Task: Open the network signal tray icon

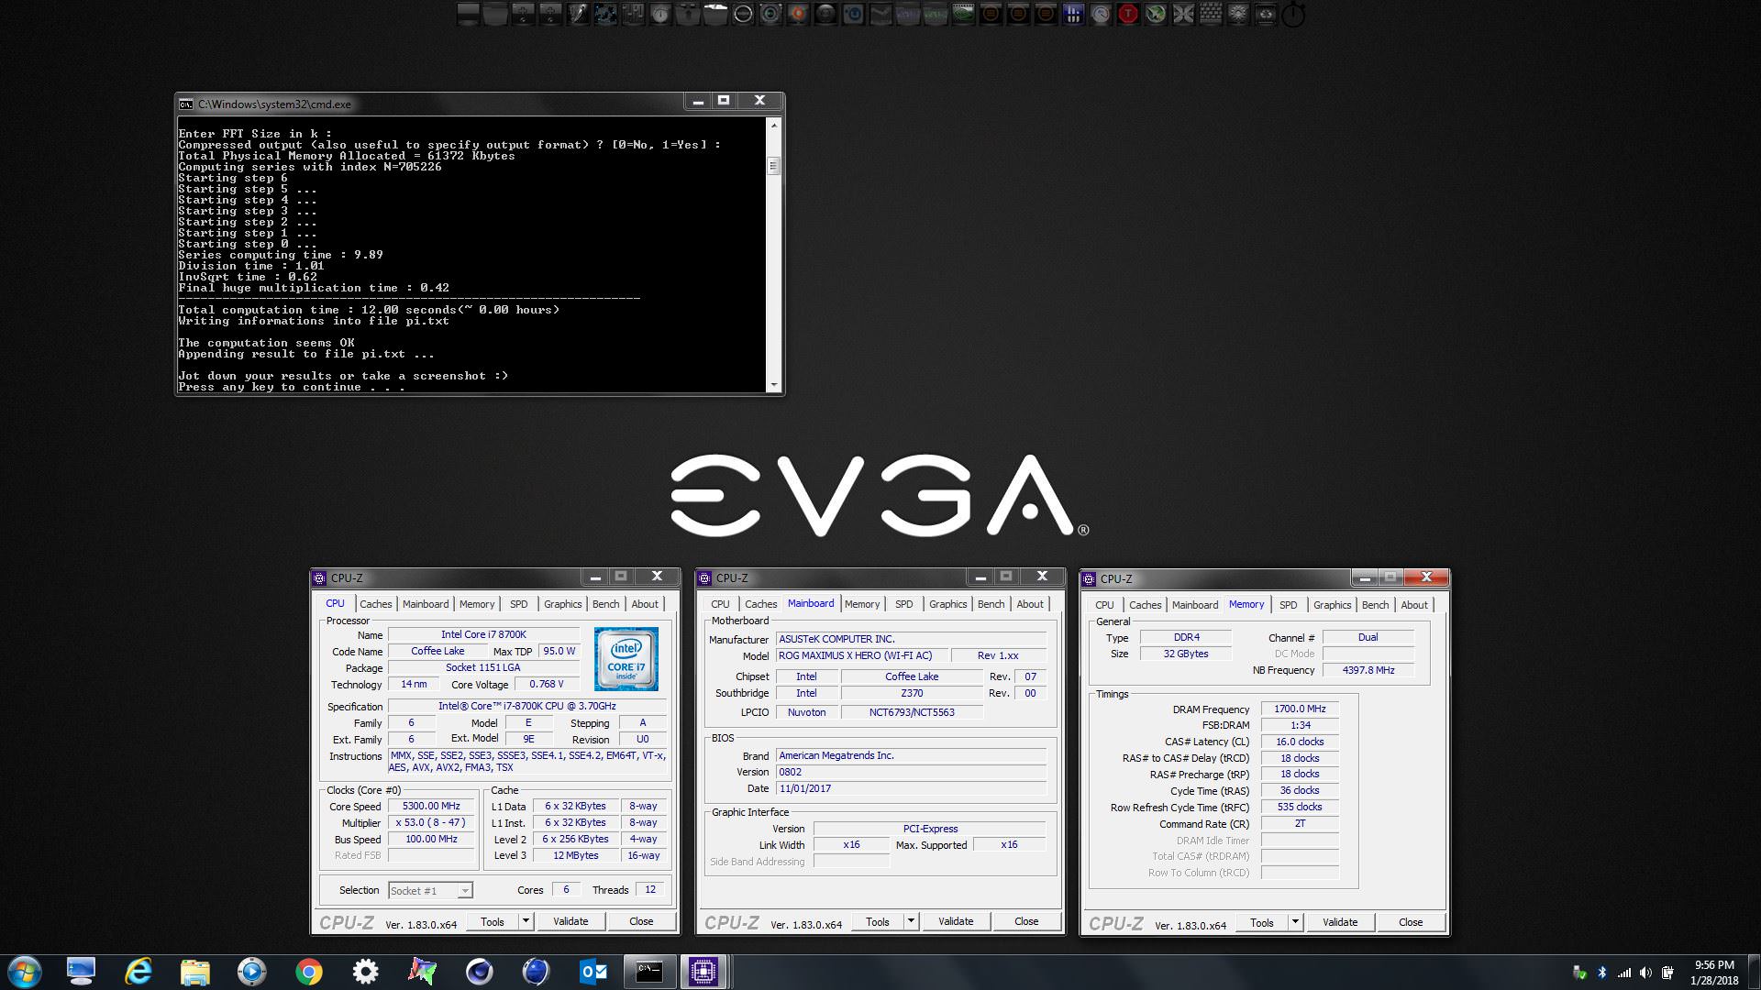Action: tap(1624, 973)
